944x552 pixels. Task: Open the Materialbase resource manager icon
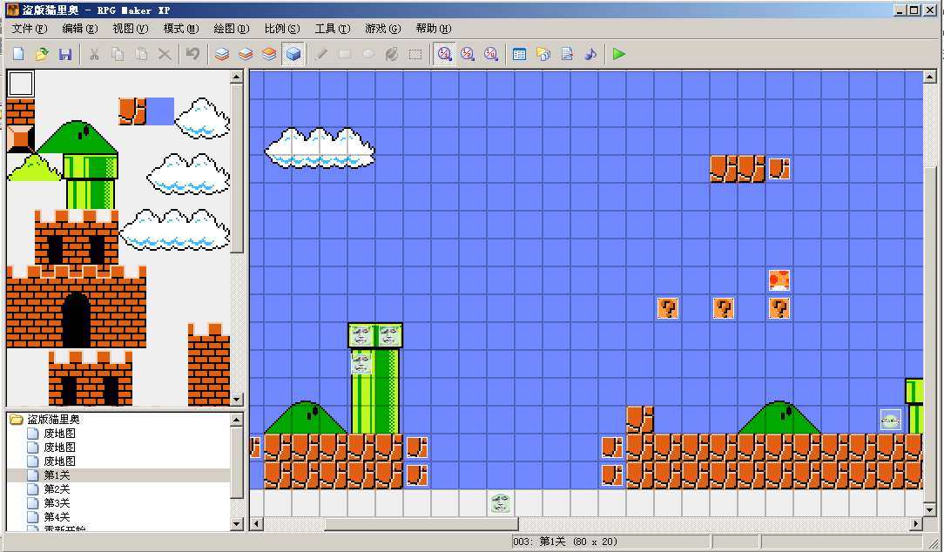(543, 54)
